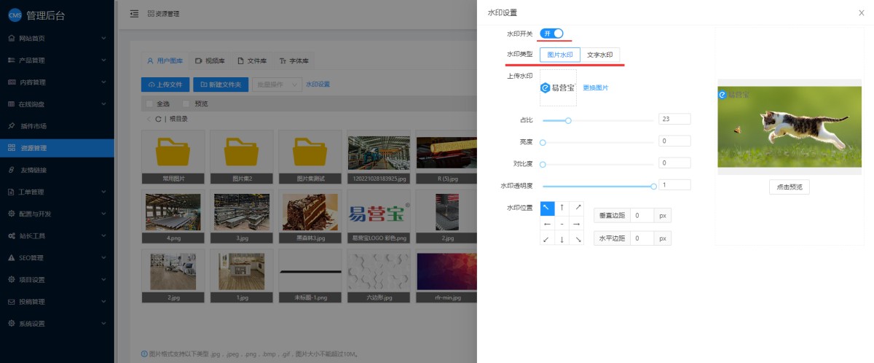Choose the top-right watermark position arrow

point(577,208)
